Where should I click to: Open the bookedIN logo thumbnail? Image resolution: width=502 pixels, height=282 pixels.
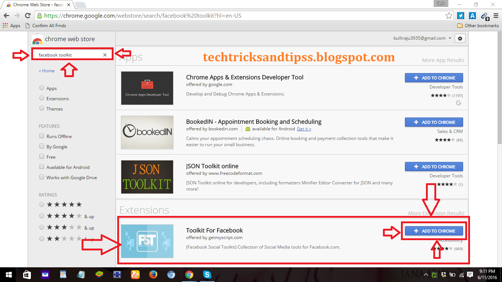coord(147,133)
